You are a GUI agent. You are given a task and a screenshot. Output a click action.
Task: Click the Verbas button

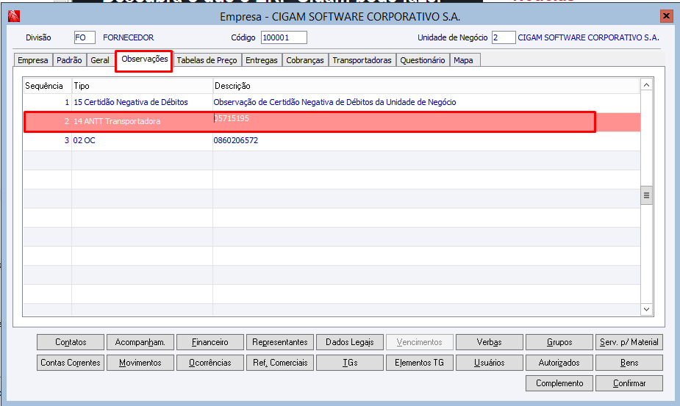tap(490, 342)
